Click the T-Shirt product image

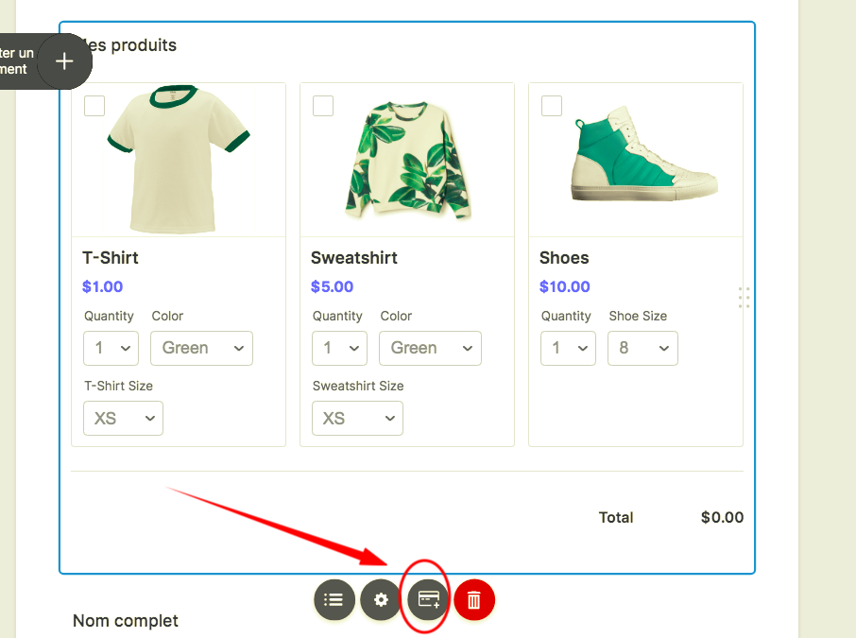click(x=178, y=159)
